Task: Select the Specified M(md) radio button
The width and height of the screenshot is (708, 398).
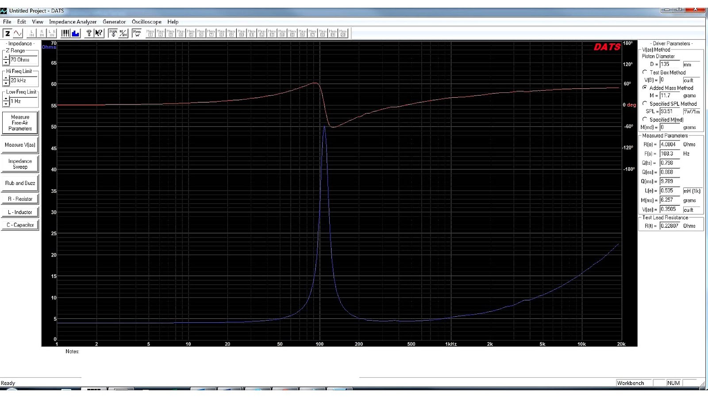Action: 645,119
